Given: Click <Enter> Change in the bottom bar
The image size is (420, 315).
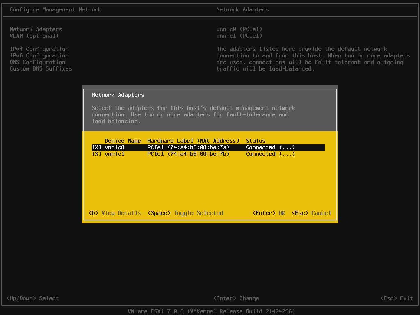Looking at the screenshot, I should [236, 298].
